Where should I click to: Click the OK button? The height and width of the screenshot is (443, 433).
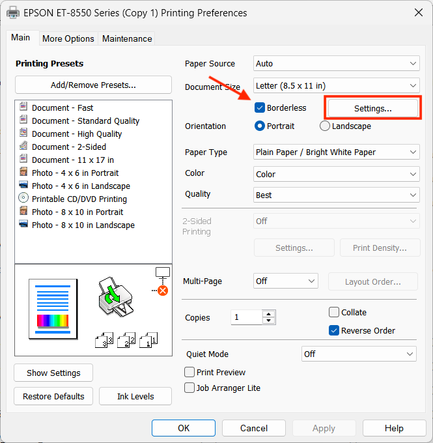[x=184, y=428]
